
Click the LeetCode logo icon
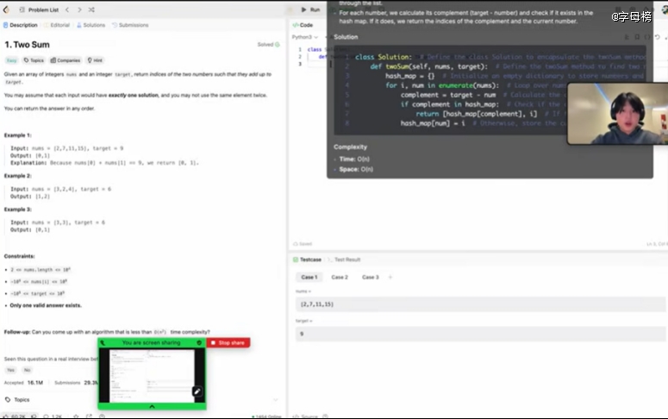coord(6,9)
